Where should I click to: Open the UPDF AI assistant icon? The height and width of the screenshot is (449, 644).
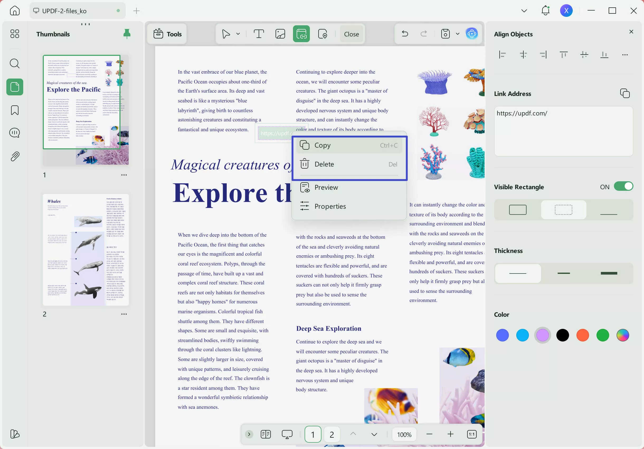[x=472, y=34]
